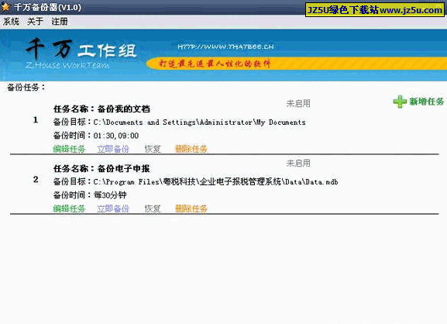Click backup time 每30分钟
This screenshot has height=324, width=447.
pyautogui.click(x=110, y=195)
